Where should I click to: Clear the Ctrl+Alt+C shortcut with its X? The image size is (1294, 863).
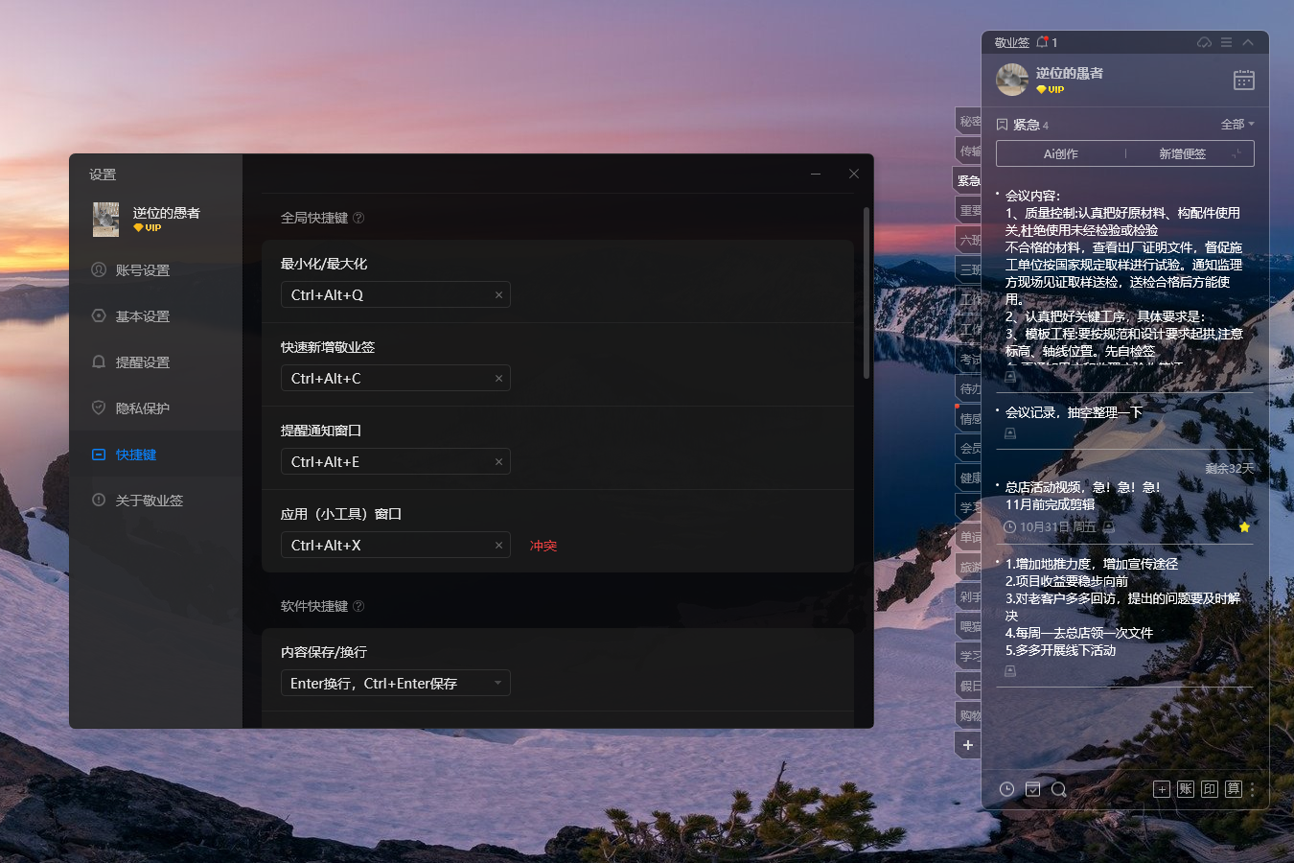click(x=498, y=379)
